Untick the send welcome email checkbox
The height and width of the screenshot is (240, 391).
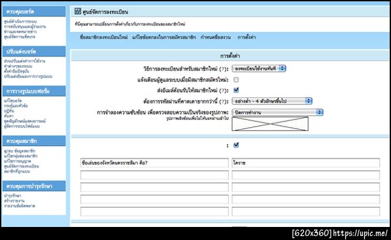pyautogui.click(x=236, y=90)
